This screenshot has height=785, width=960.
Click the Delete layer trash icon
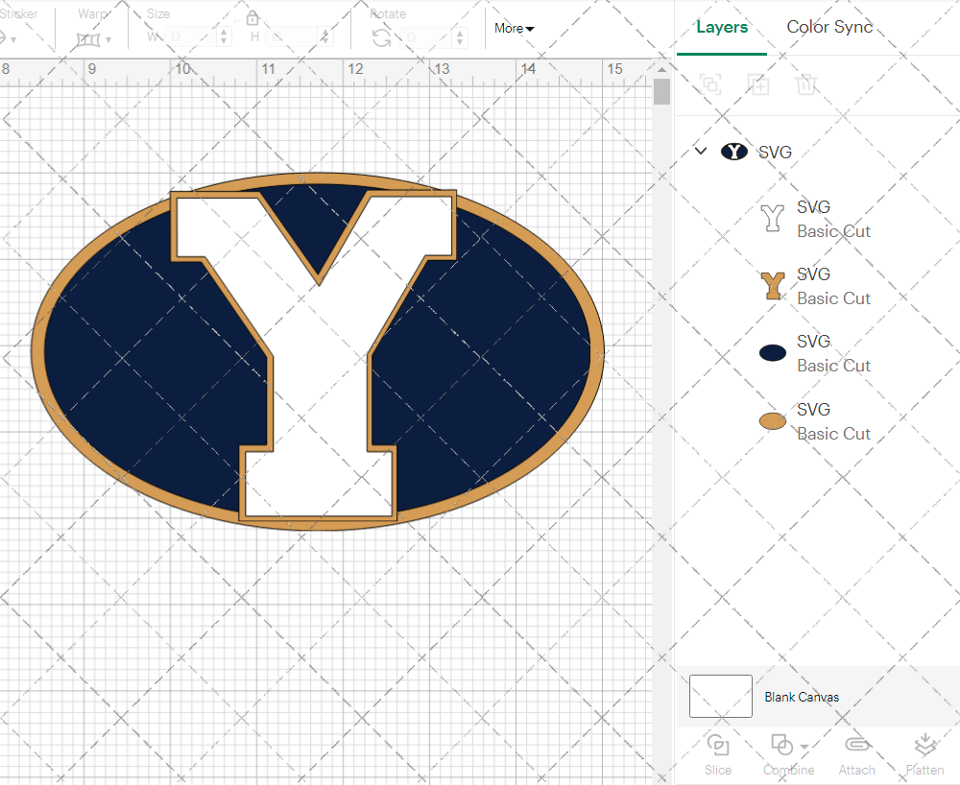[807, 84]
